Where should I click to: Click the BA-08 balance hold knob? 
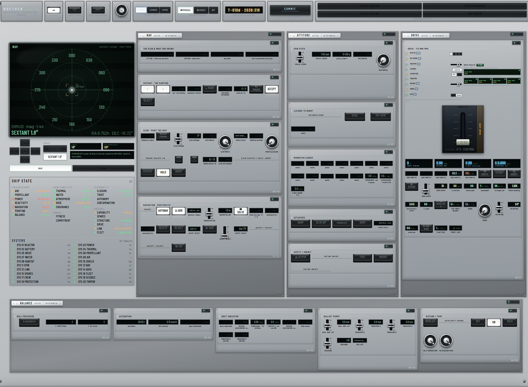[446, 340]
